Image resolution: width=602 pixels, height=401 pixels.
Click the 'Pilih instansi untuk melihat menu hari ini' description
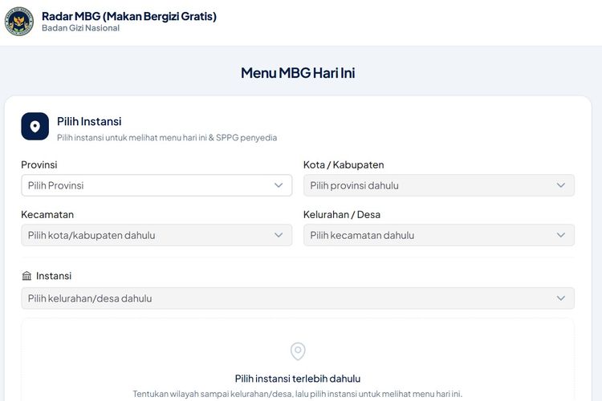point(167,138)
